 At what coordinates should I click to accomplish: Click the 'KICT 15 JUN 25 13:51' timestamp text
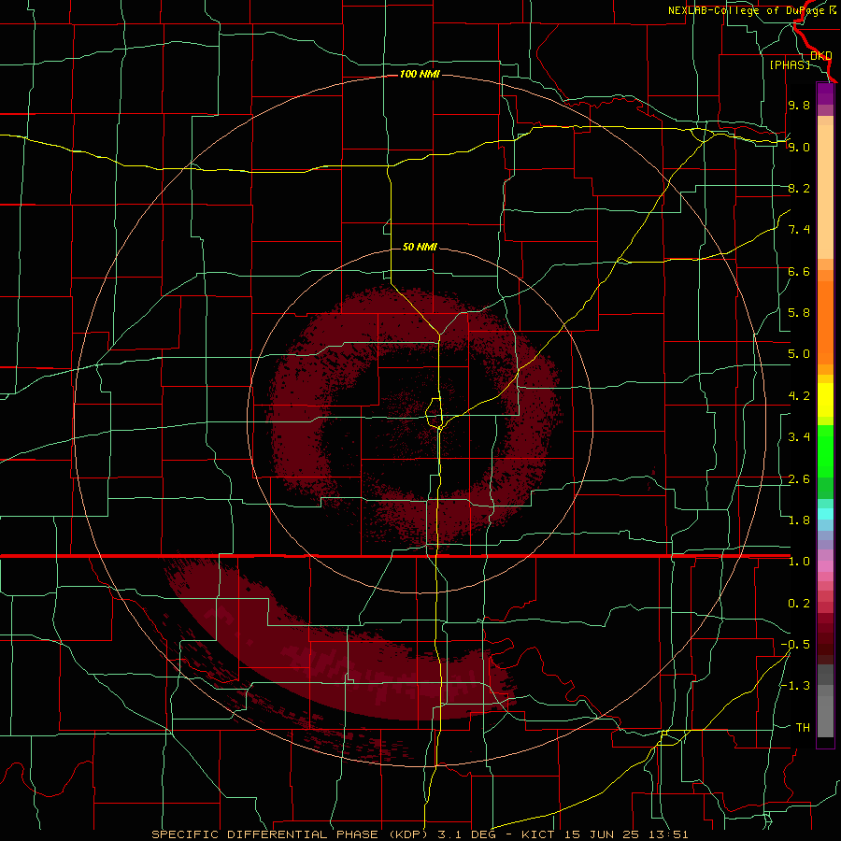(x=605, y=834)
